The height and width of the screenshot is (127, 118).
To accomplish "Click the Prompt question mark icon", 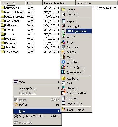I will (x=63, y=36).
